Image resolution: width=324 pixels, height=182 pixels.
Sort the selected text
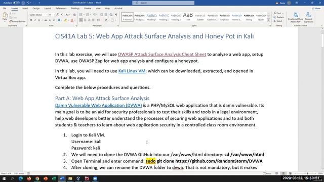(111, 15)
